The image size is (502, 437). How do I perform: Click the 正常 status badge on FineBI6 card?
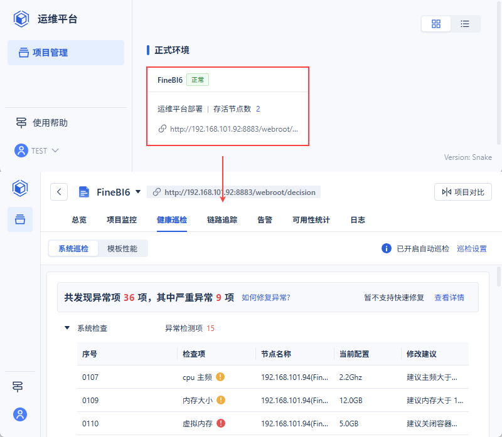tap(198, 80)
